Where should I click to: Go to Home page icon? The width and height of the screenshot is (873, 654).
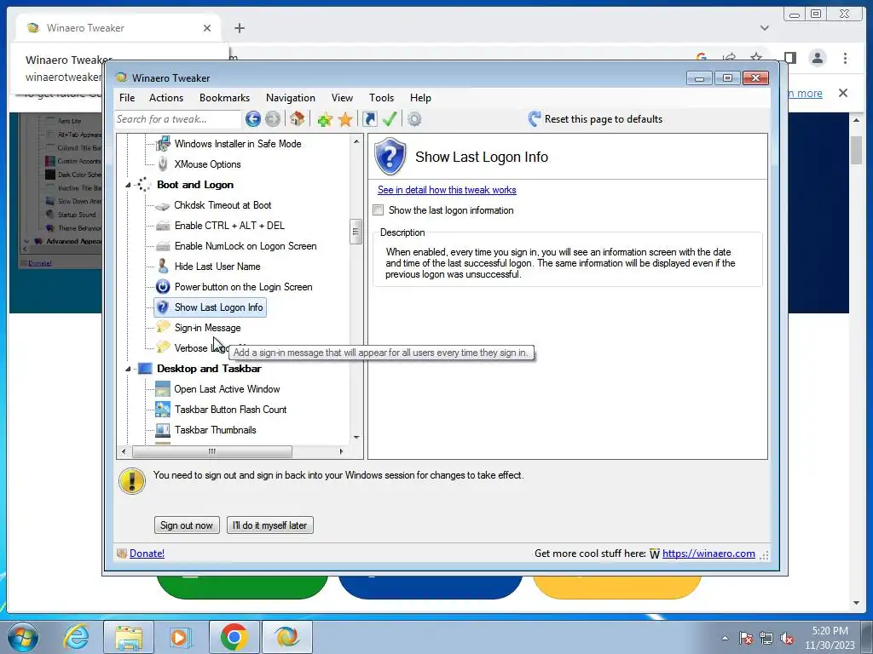click(298, 119)
